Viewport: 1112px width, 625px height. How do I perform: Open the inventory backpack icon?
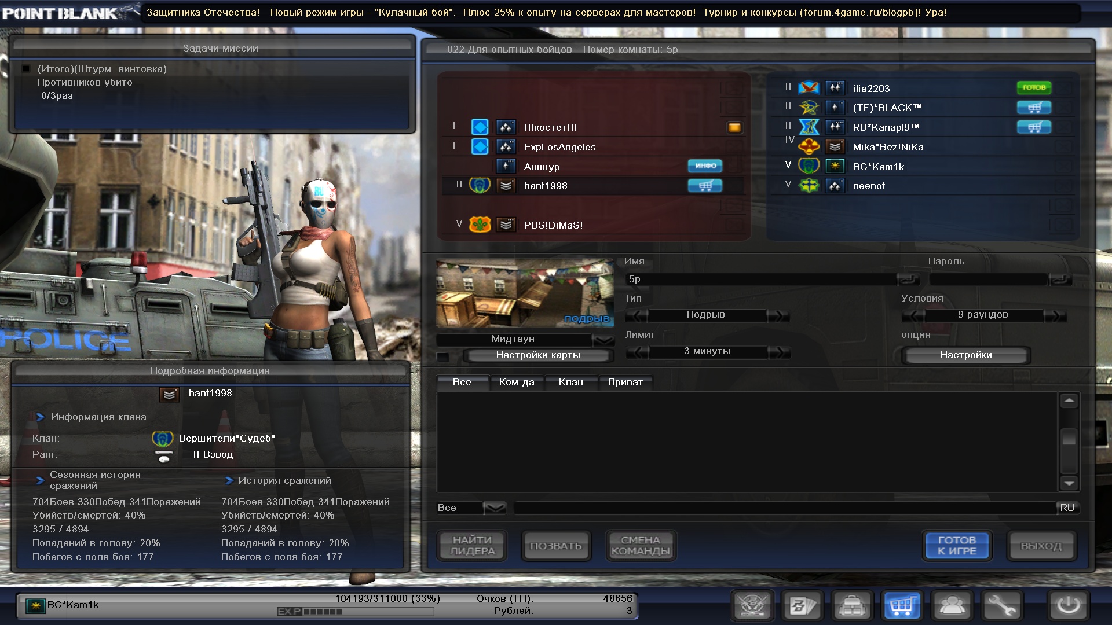(853, 606)
